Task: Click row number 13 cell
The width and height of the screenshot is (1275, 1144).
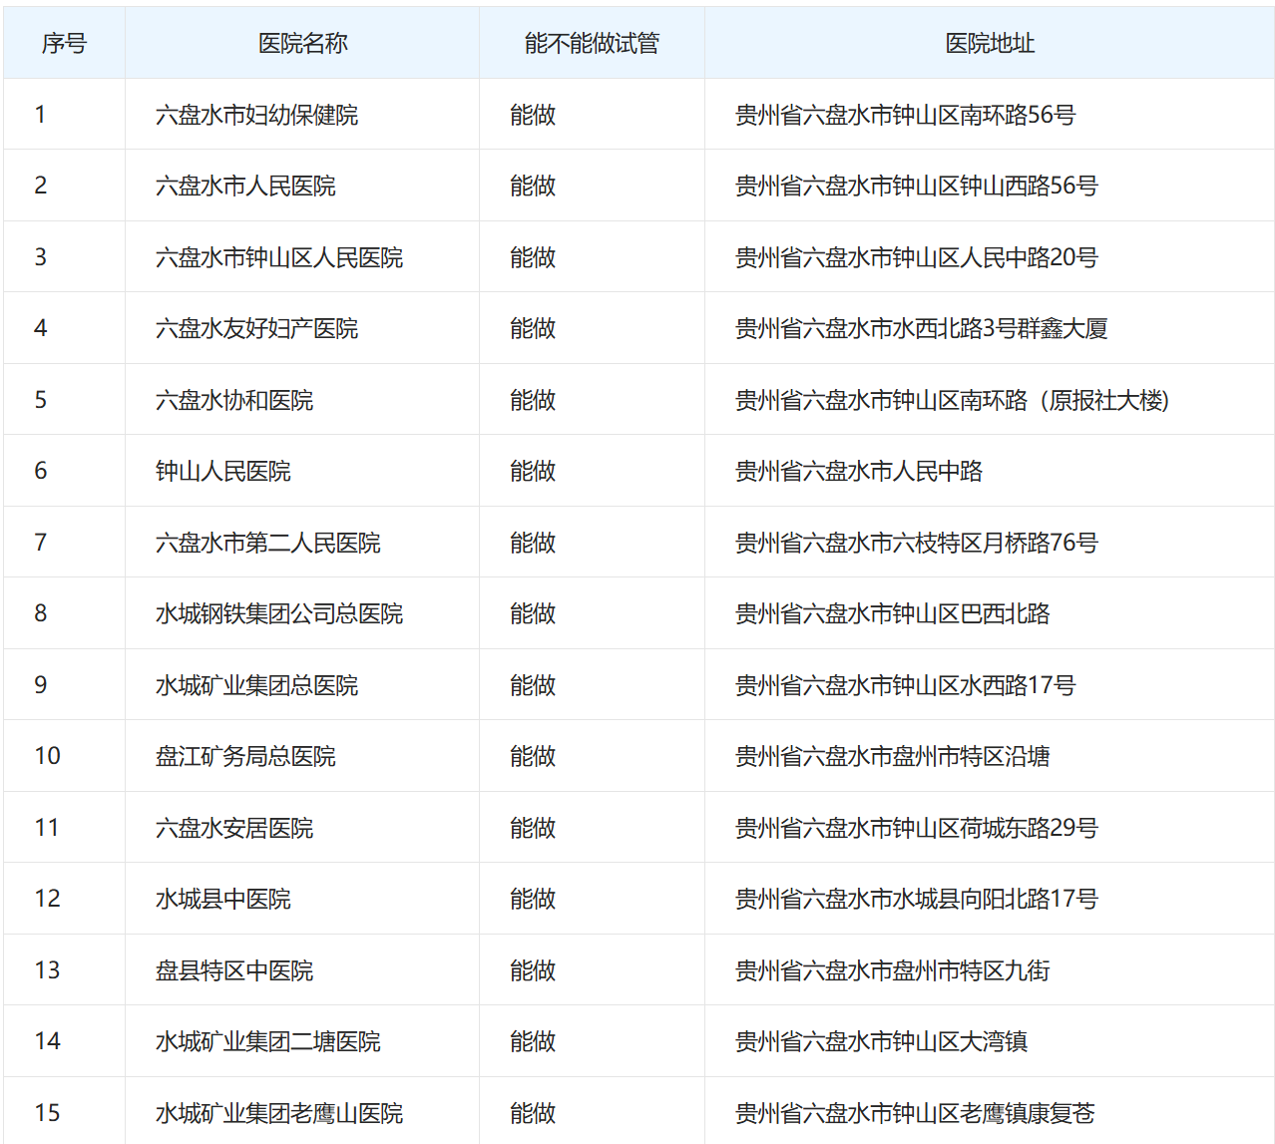Action: pyautogui.click(x=47, y=970)
